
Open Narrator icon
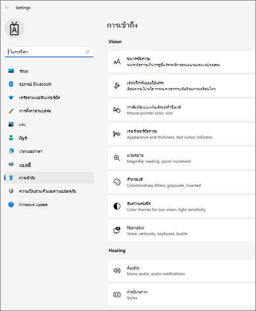(x=117, y=230)
